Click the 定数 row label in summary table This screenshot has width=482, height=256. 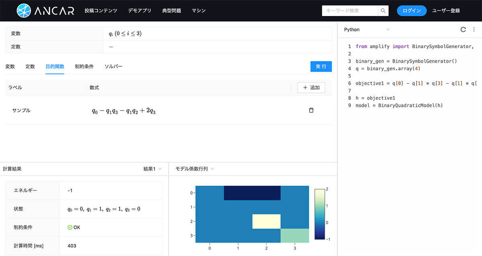(x=16, y=47)
